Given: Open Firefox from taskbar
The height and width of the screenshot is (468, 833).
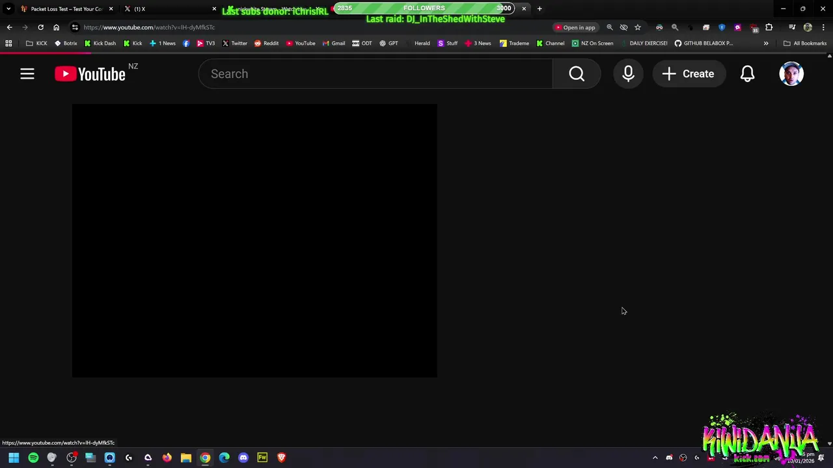Looking at the screenshot, I should tap(167, 458).
